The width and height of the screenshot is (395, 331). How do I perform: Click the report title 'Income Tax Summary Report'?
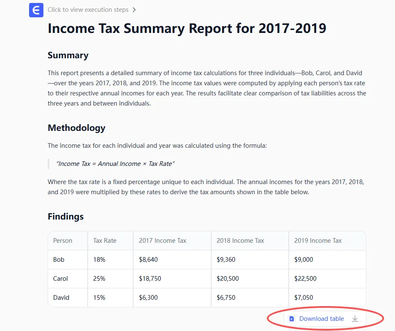(187, 28)
